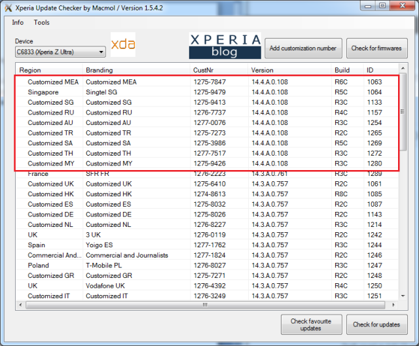
Task: Click the Spain region cell
Action: pos(37,245)
